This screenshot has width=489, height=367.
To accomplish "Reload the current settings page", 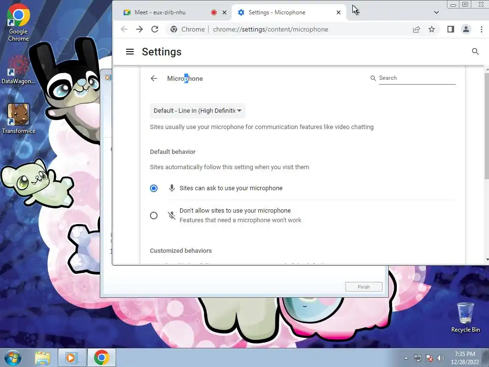I will [x=155, y=29].
